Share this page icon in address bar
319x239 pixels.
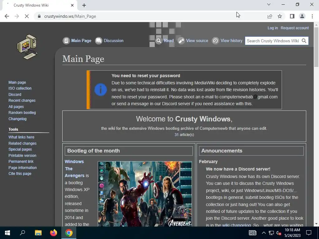(x=270, y=16)
